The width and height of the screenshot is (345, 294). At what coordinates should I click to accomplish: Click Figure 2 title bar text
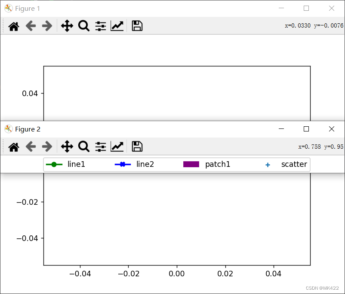tap(28, 129)
